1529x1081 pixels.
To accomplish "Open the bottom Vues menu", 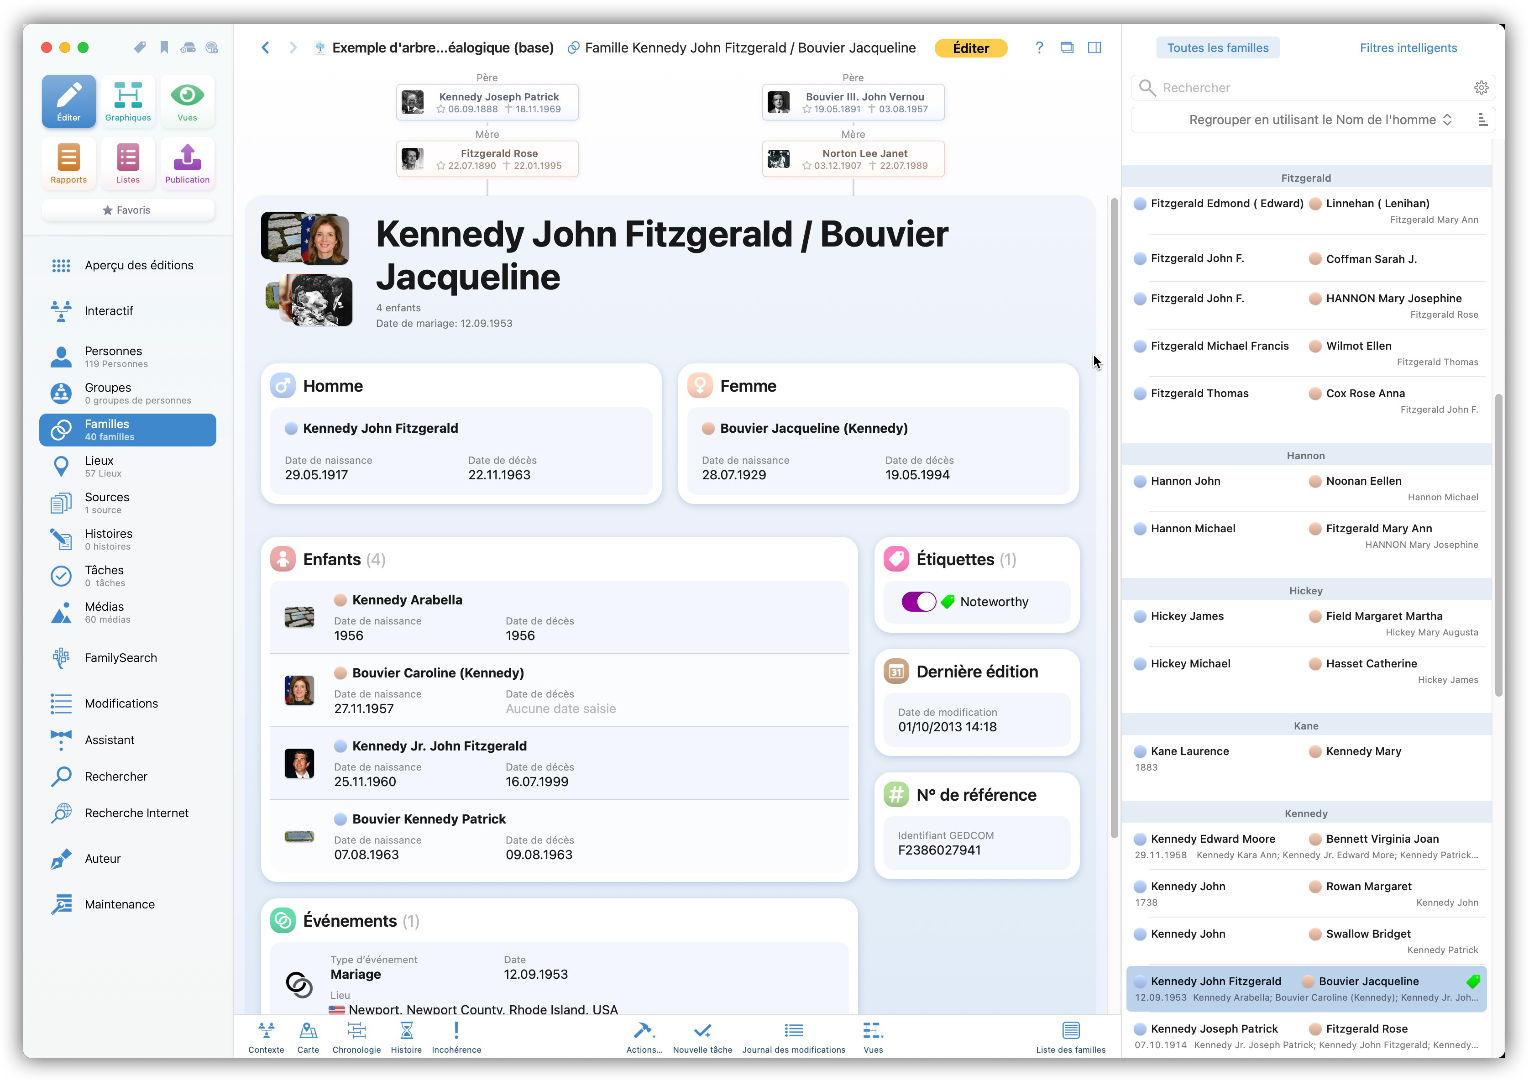I will pos(873,1038).
